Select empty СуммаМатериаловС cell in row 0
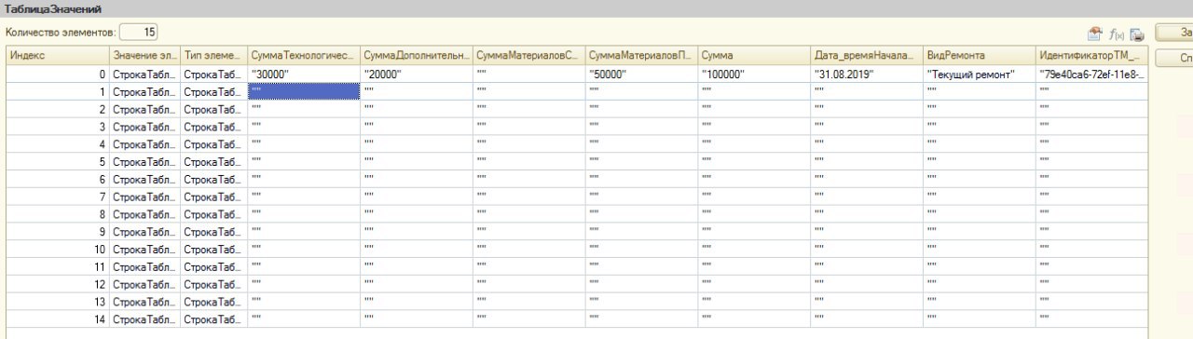The width and height of the screenshot is (1193, 339). tap(529, 74)
